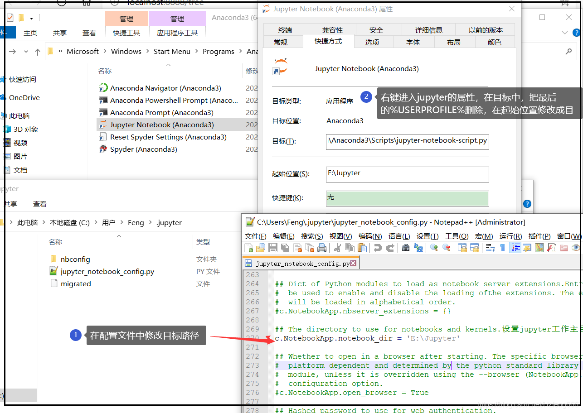The image size is (583, 413).
Task: Click the Open file icon in Notepad++
Action: (x=260, y=248)
